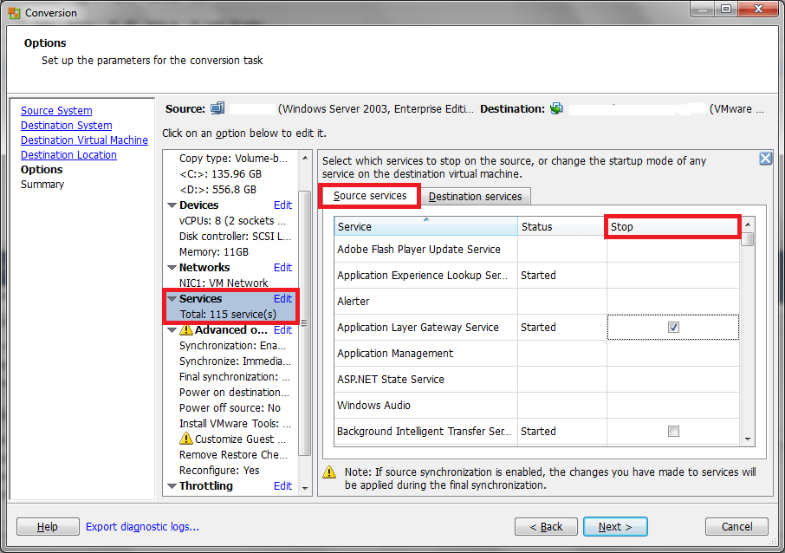Click the NIC1: VM Network option row
785x553 pixels.
point(224,283)
